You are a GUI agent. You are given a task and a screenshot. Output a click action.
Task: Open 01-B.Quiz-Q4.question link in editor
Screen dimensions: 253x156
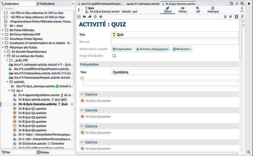(98, 149)
